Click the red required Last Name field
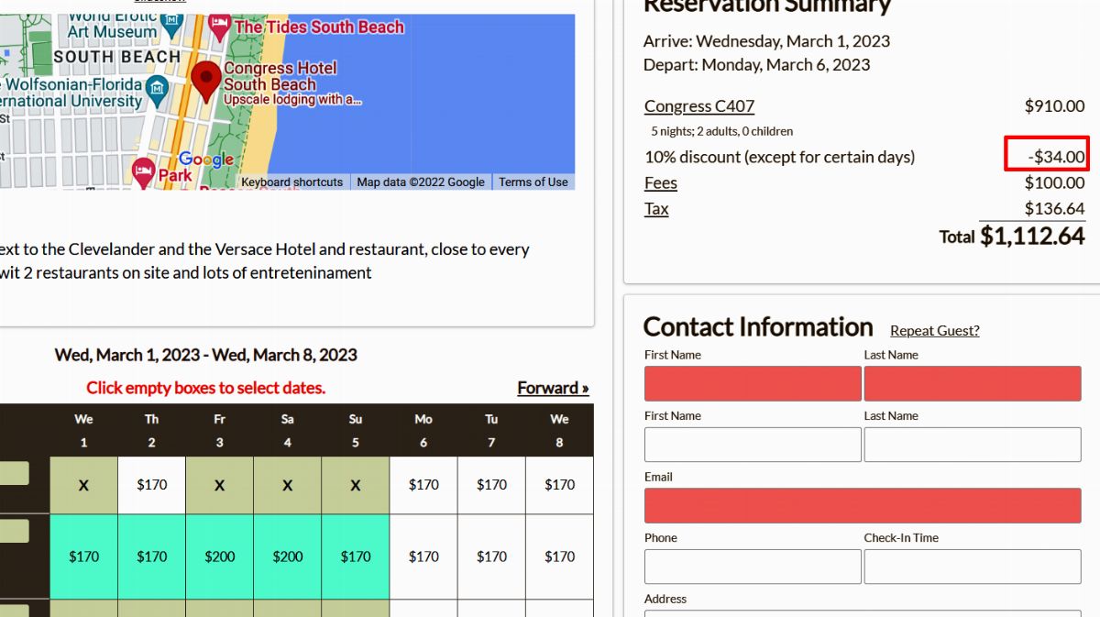Screen dimensions: 1100x617 click(x=972, y=384)
